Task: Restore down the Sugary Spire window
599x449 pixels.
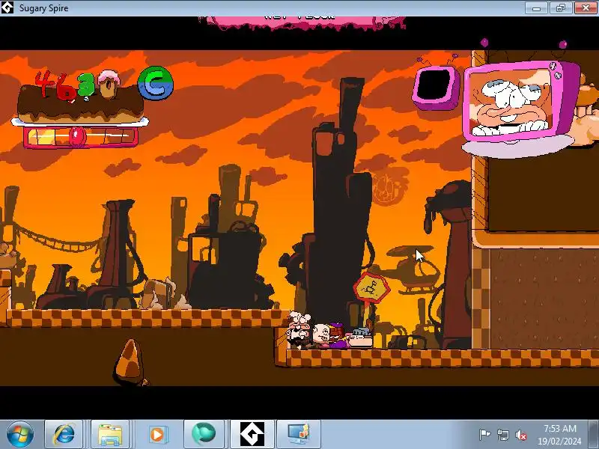Action: click(560, 7)
